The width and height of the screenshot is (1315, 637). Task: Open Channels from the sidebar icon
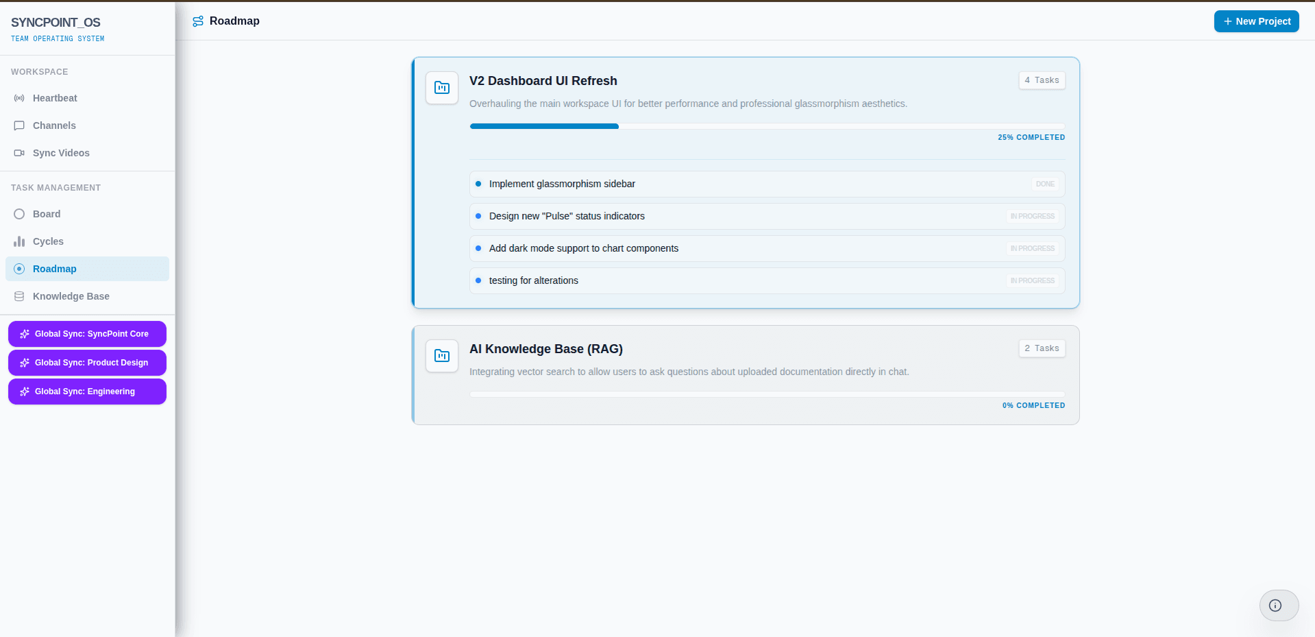[x=19, y=125]
